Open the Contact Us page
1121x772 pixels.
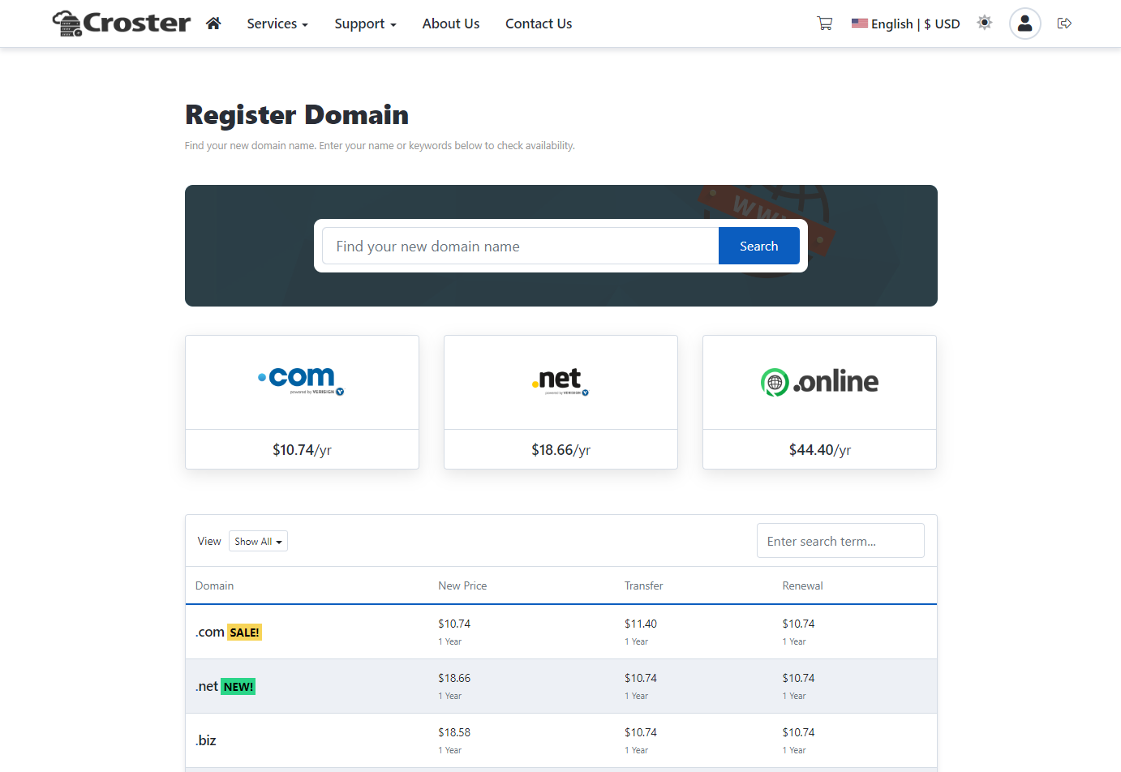[x=539, y=24]
